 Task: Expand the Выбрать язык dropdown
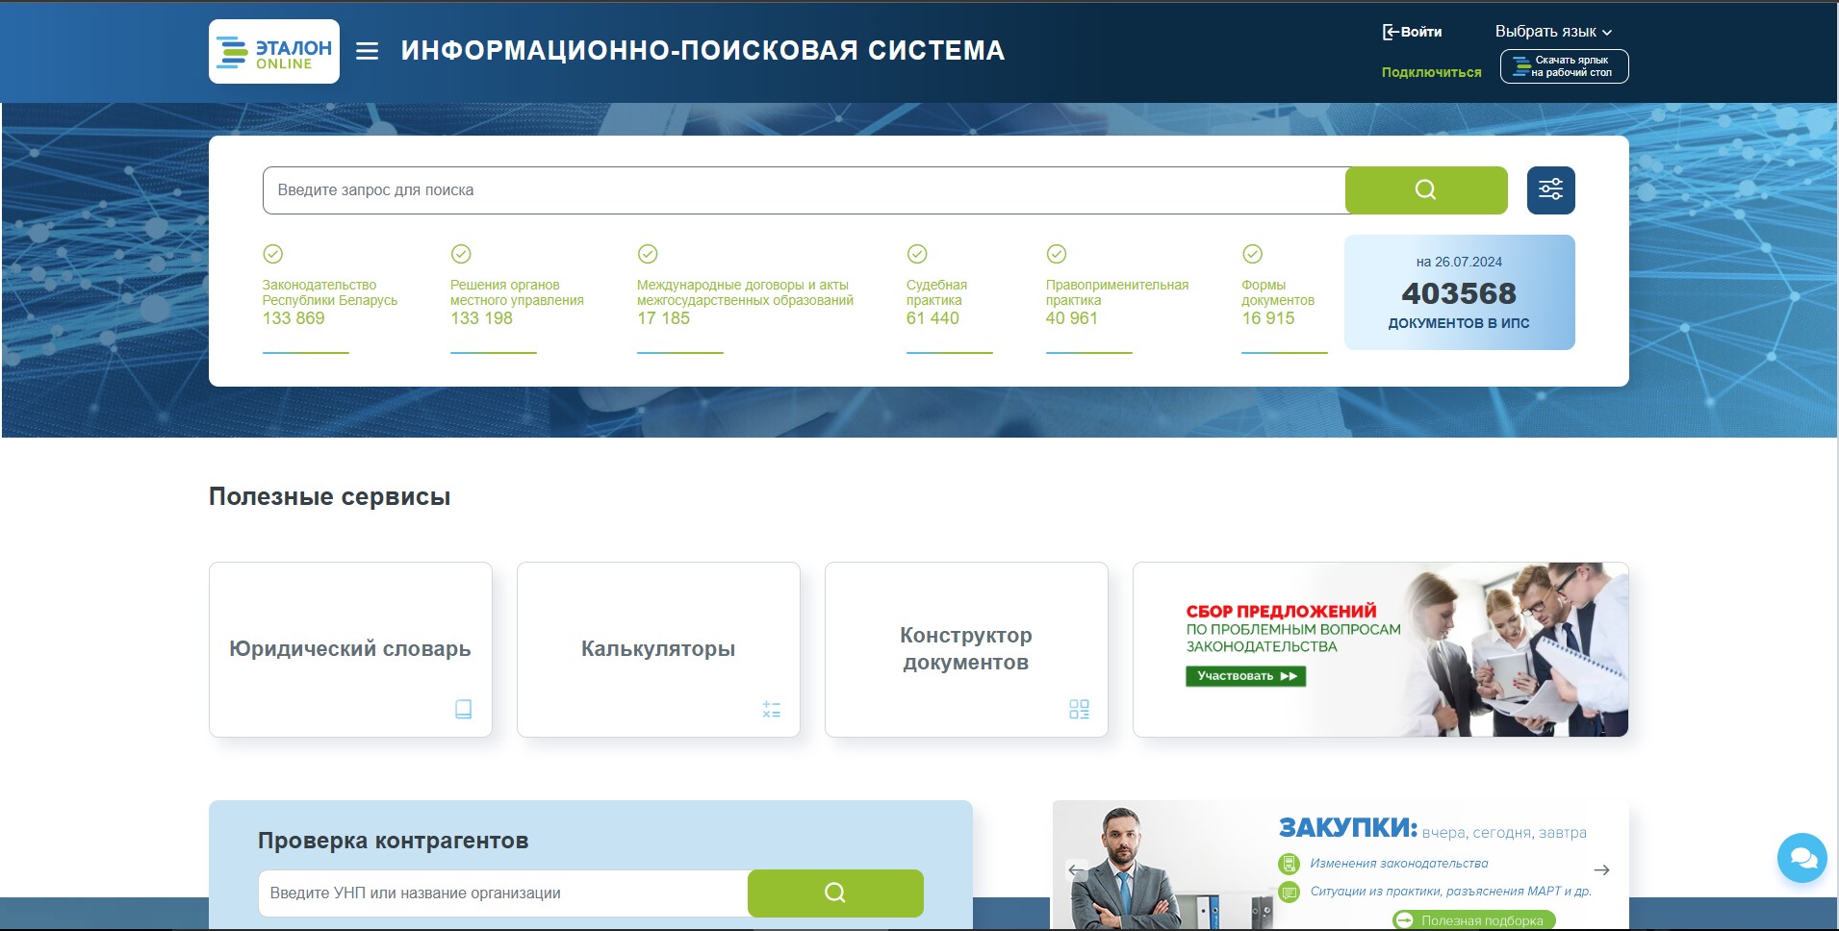pos(1552,32)
